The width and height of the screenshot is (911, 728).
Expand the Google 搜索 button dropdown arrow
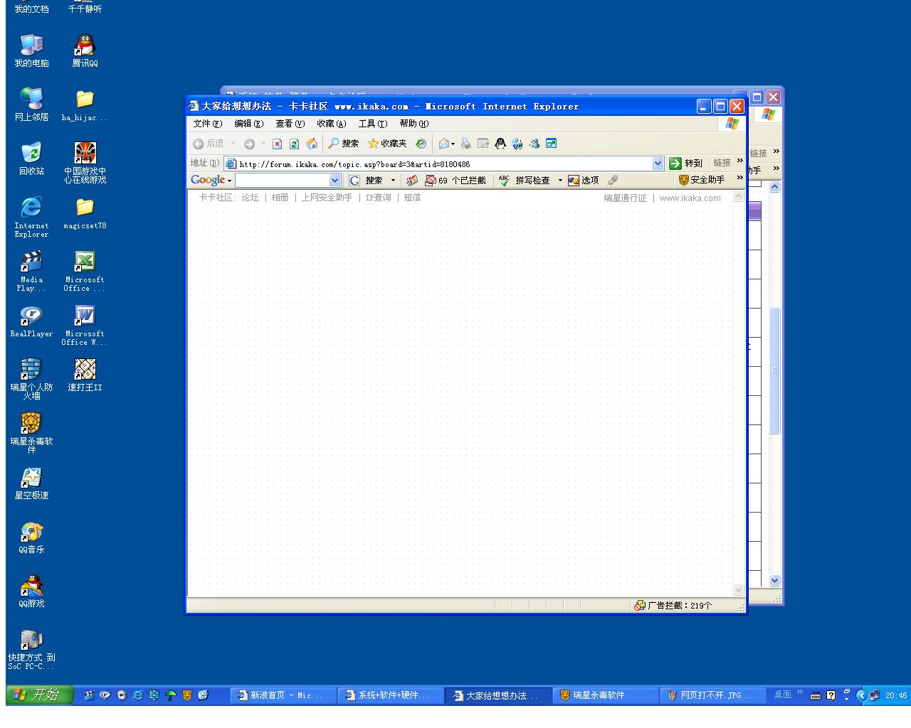click(x=393, y=181)
